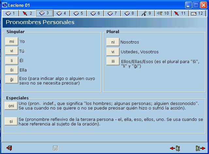Click the 'li' pronoun button
The height and width of the screenshot is (154, 209).
coord(12,60)
